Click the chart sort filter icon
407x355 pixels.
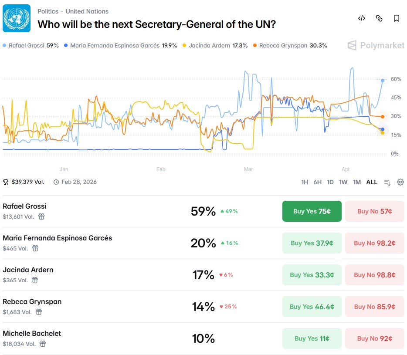pos(387,182)
